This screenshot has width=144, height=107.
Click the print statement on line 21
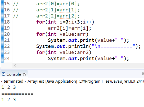tap(88, 40)
